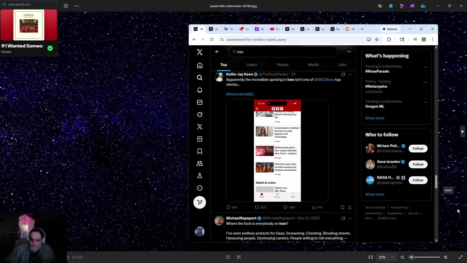Click Grok icon on Kellie-Jay Keen's post
The image size is (467, 263).
[343, 75]
